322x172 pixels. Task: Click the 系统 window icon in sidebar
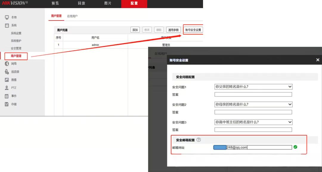7,25
